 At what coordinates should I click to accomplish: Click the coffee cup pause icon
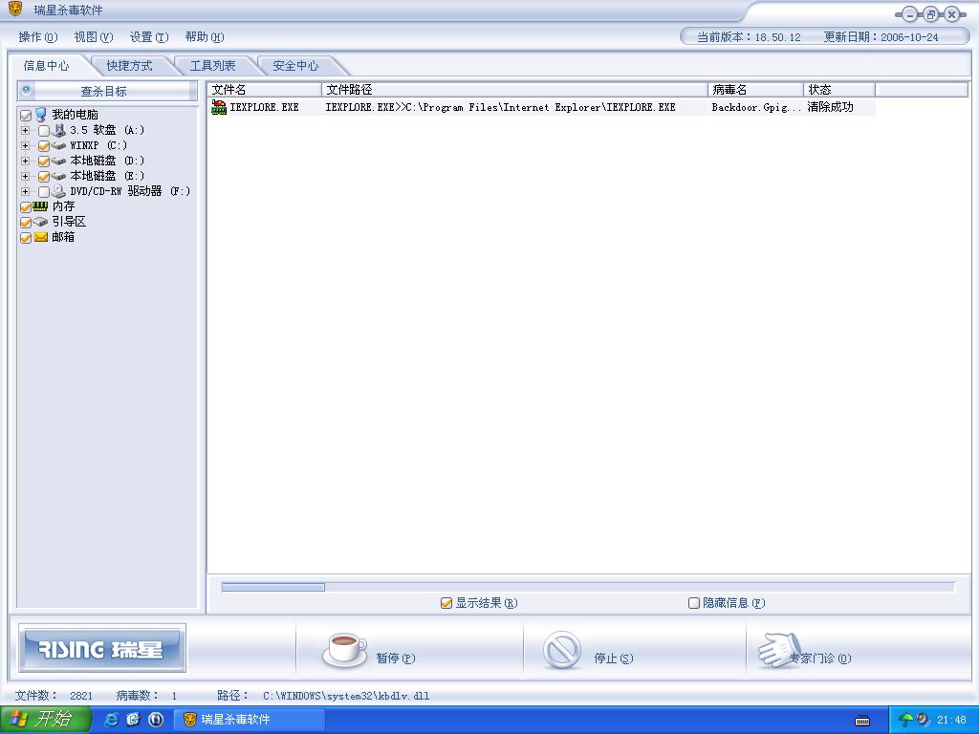(344, 650)
